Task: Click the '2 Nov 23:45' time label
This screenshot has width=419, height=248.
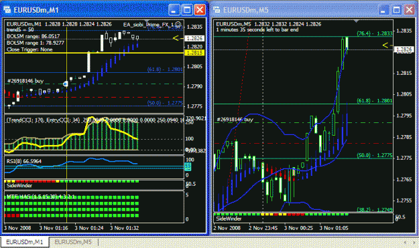Action: [x=263, y=228]
